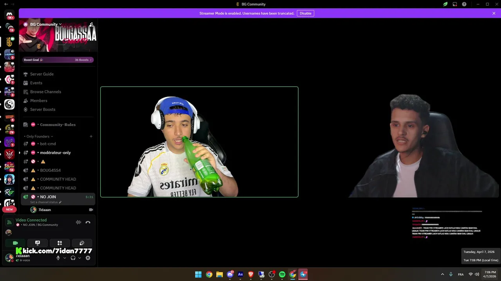The image size is (501, 281).
Task: Open the yin-yang server icon
Action: click(x=9, y=104)
